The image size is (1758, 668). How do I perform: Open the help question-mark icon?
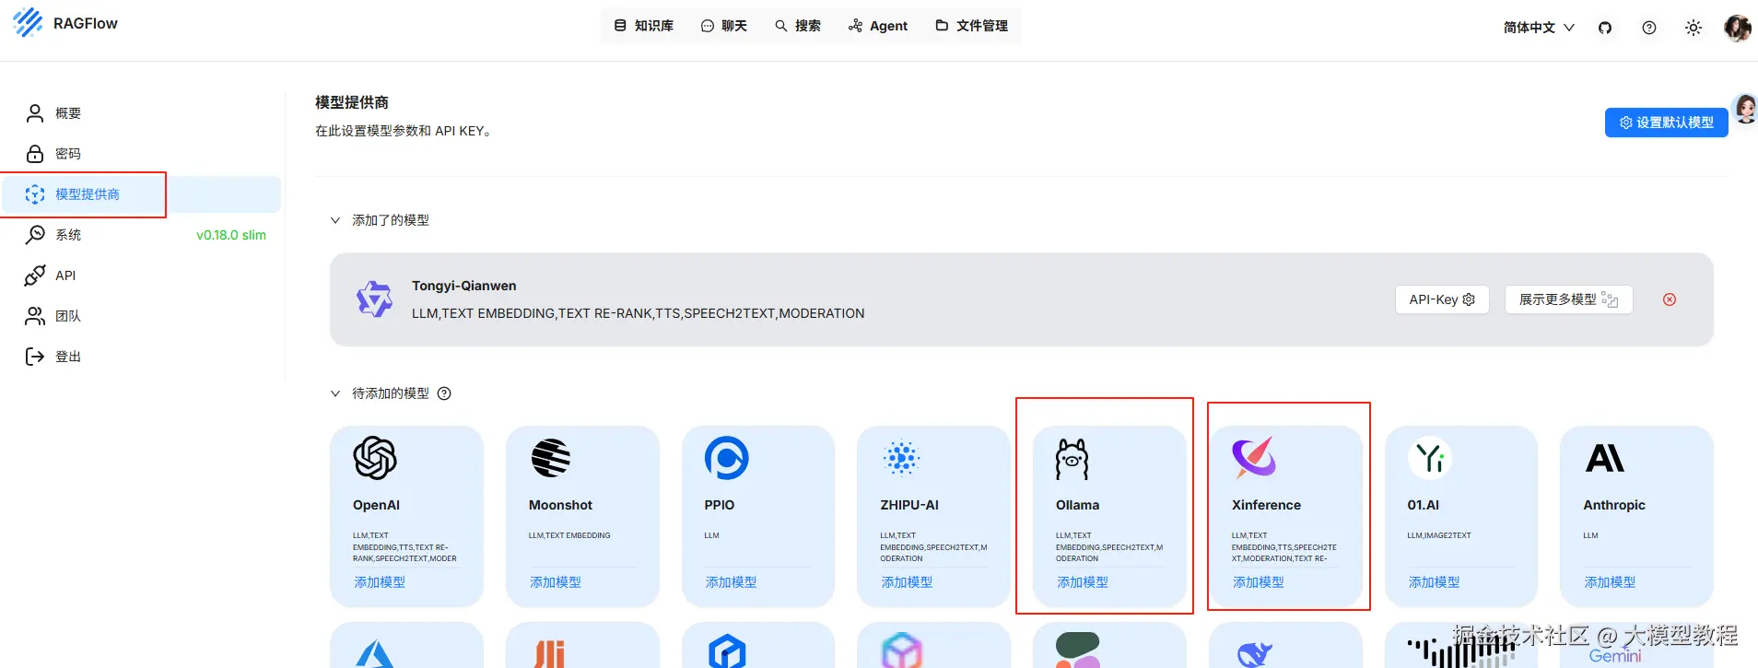tap(1649, 28)
